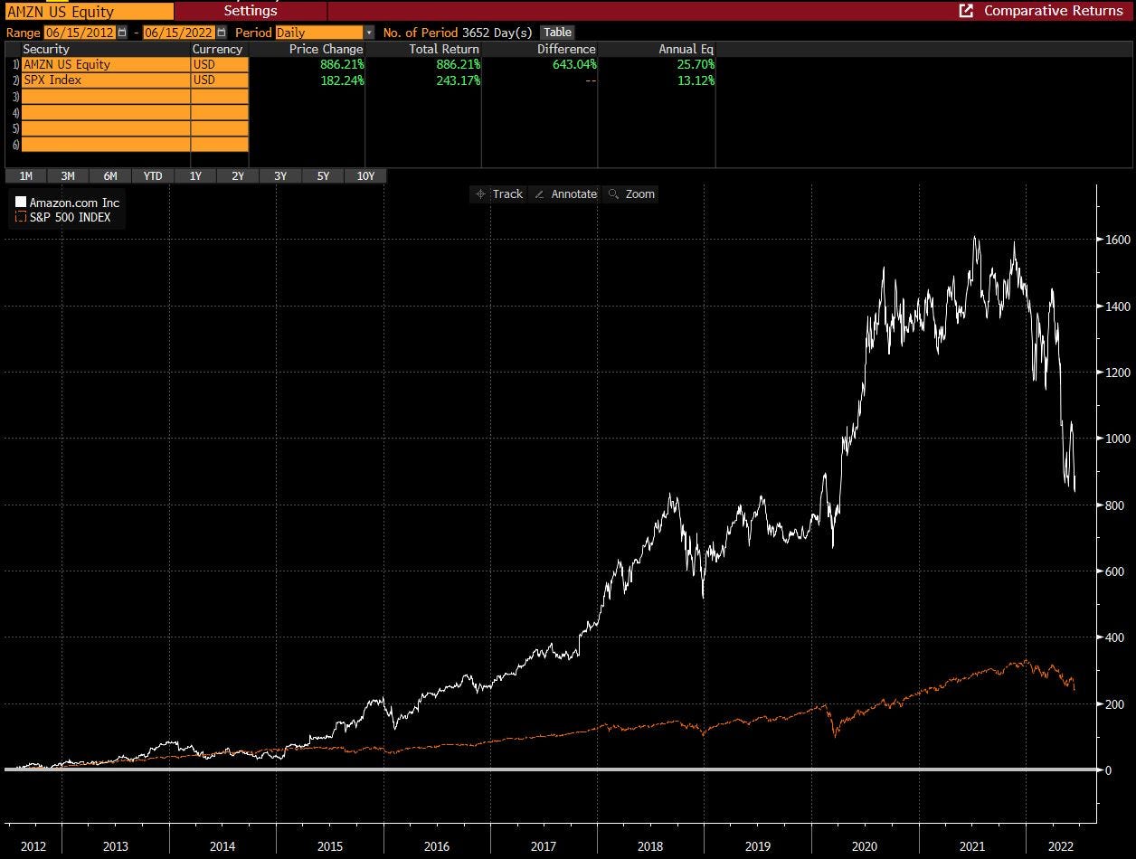Click empty security field in row 5

pos(106,128)
